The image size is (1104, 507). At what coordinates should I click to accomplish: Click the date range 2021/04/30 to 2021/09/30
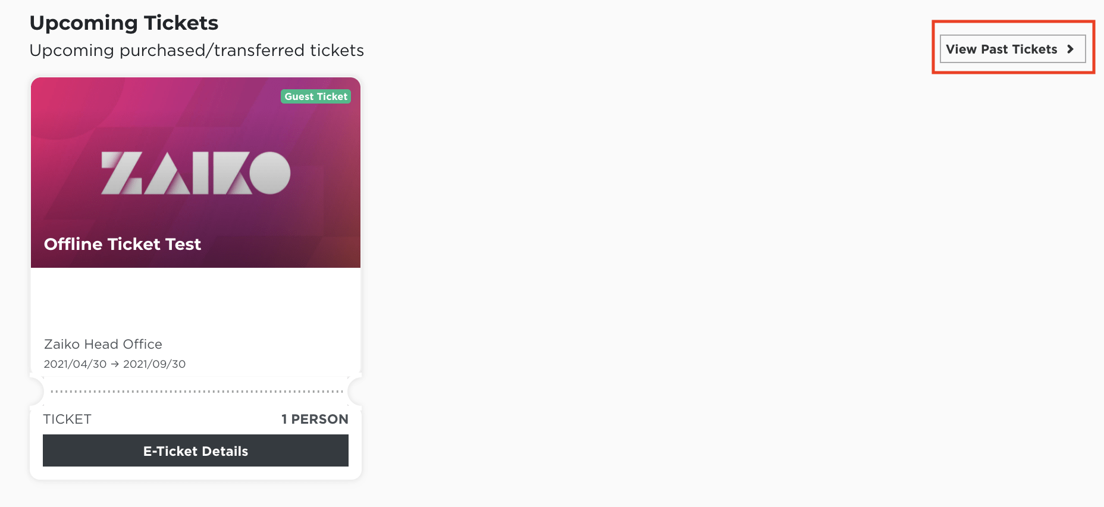pos(115,364)
